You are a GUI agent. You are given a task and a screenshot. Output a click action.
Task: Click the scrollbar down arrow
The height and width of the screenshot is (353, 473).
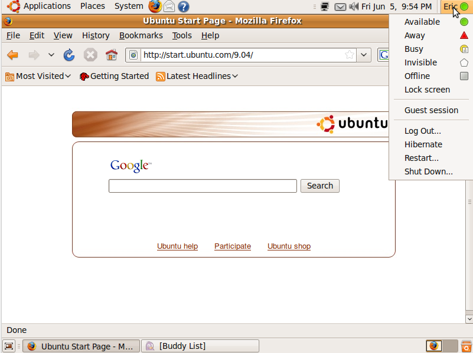469,319
